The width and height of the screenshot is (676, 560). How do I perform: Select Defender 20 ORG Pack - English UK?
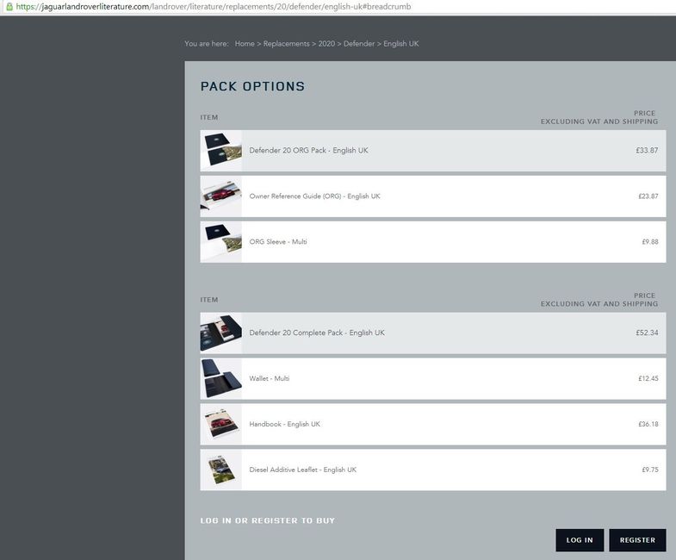point(308,151)
